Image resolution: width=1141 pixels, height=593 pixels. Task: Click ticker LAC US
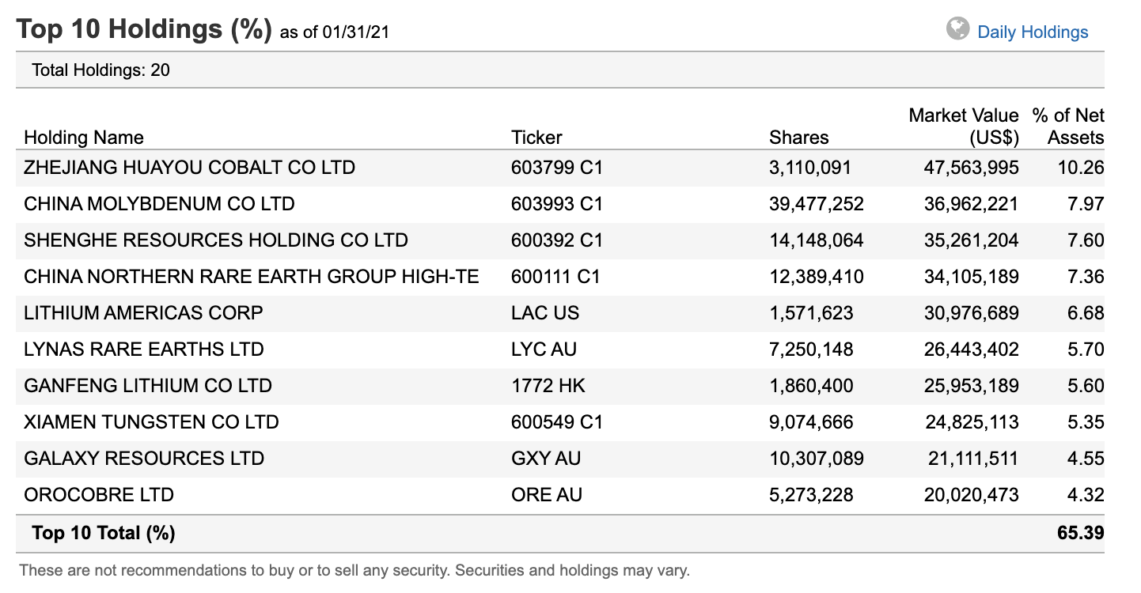pyautogui.click(x=545, y=313)
